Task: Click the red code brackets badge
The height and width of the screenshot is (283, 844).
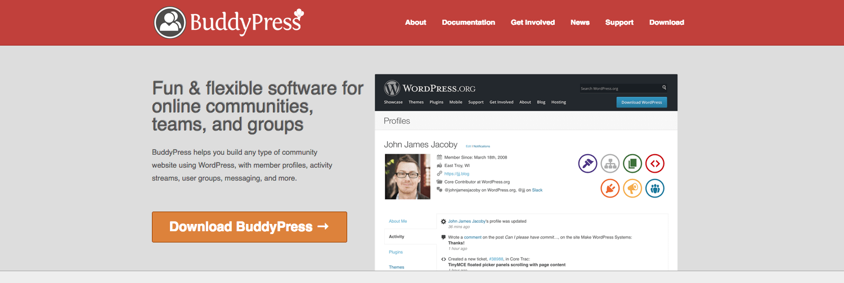Action: click(655, 164)
